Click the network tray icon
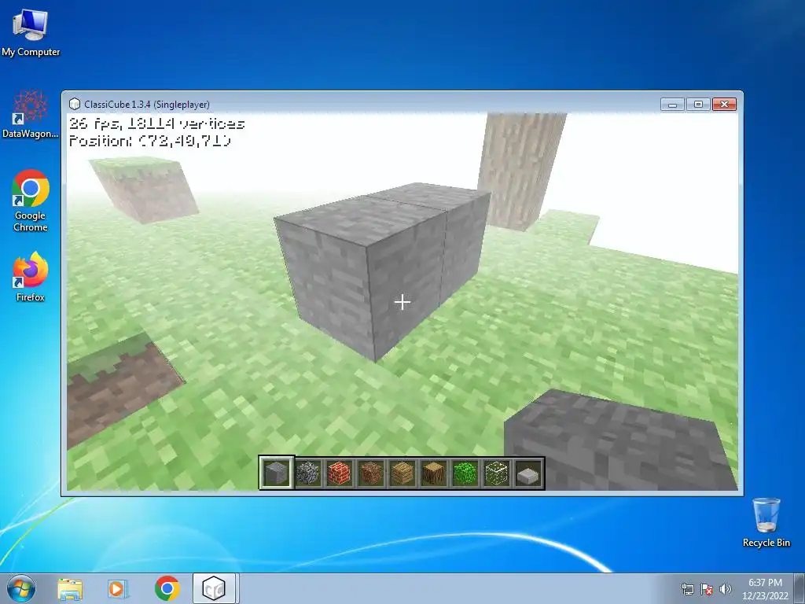 [687, 589]
